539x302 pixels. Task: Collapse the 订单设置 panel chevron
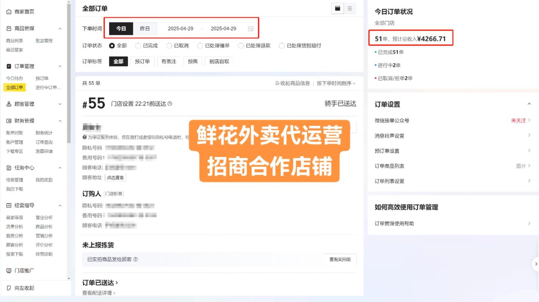coord(529,104)
